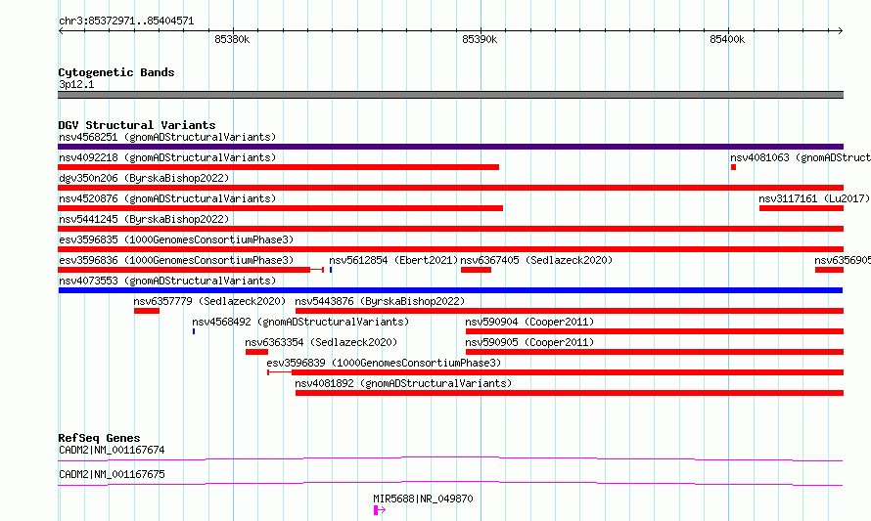Select the nsv590904 (Cooper2011) variant bar
This screenshot has width=871, height=521.
pos(655,331)
